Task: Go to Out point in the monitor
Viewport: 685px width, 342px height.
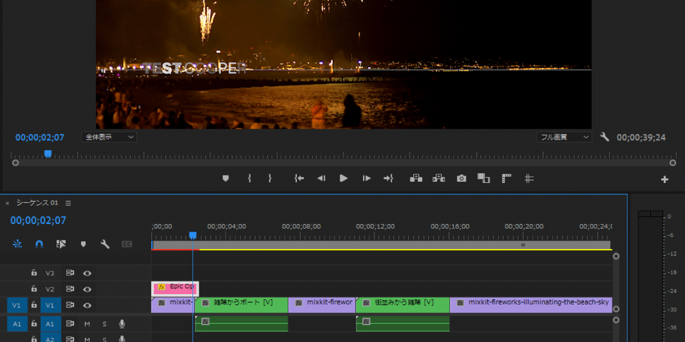Action: (x=389, y=178)
